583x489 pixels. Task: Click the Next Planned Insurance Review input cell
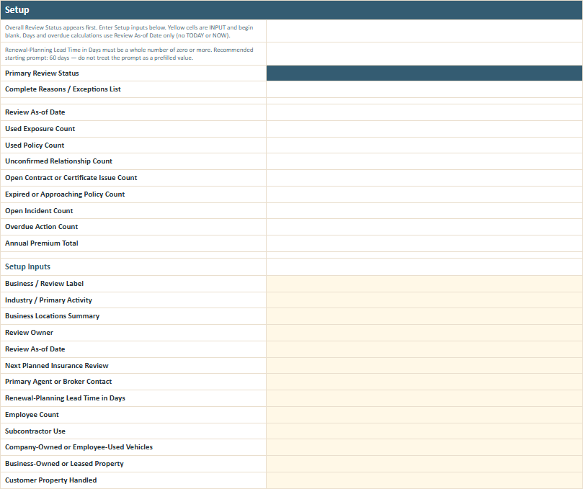coord(424,366)
